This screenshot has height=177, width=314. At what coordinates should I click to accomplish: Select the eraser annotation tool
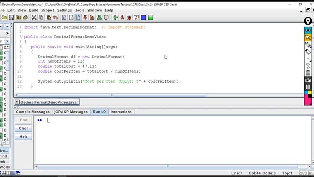click(308, 52)
